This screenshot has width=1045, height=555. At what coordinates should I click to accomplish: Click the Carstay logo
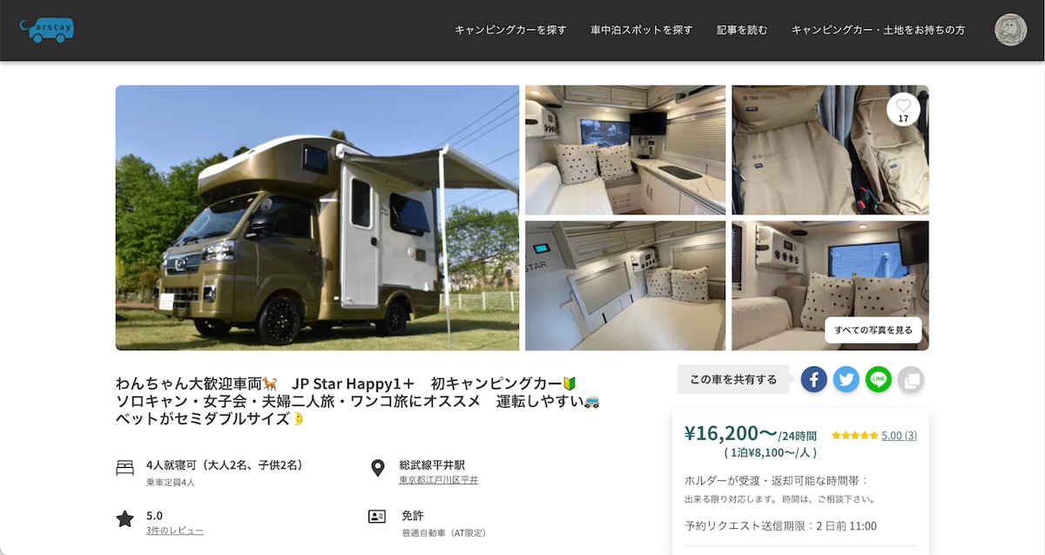tap(47, 30)
